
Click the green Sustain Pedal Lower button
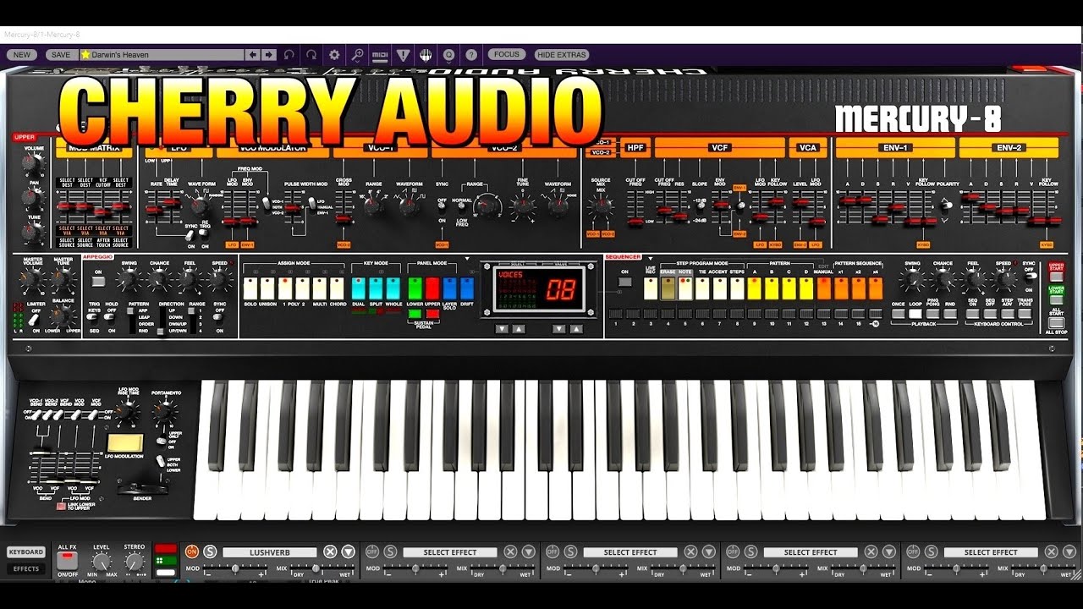tap(415, 314)
